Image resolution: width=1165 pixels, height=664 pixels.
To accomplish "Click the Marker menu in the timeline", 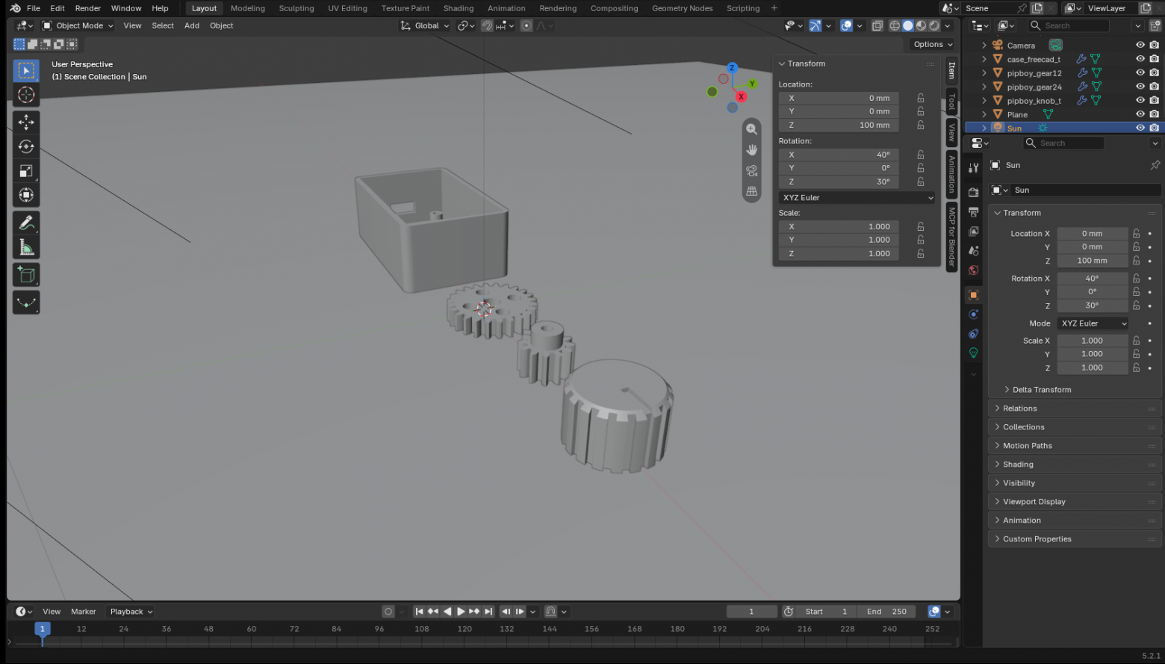I will (x=84, y=612).
